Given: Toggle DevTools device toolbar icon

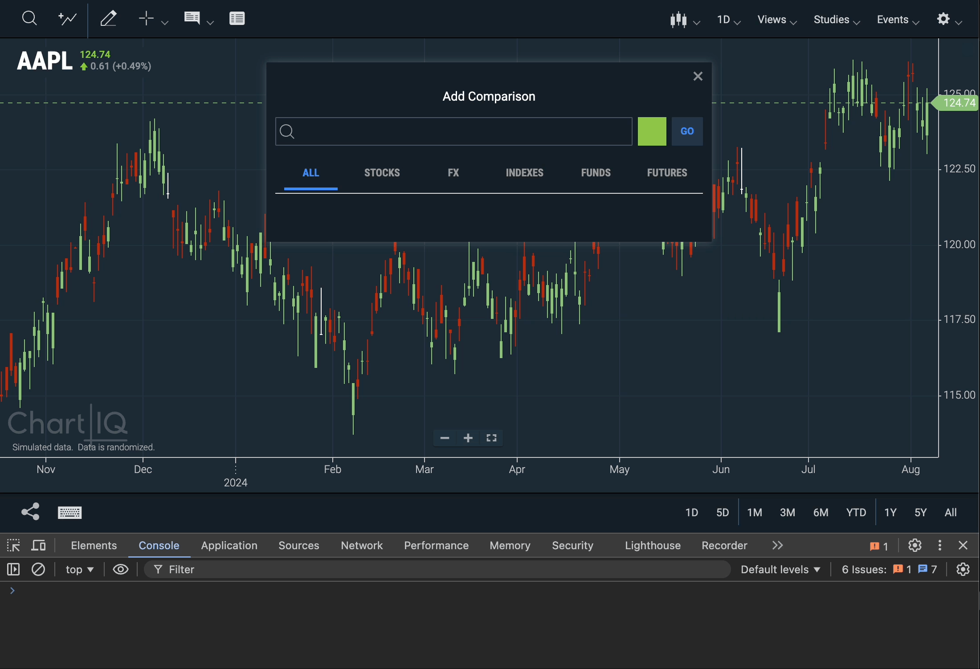Looking at the screenshot, I should (39, 546).
